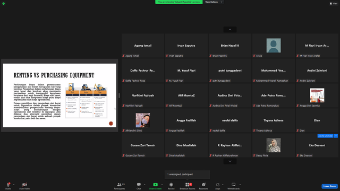Start recording with the Record button

tap(171, 186)
